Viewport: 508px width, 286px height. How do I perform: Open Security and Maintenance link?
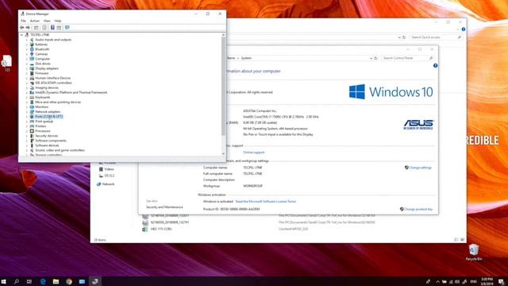point(164,207)
